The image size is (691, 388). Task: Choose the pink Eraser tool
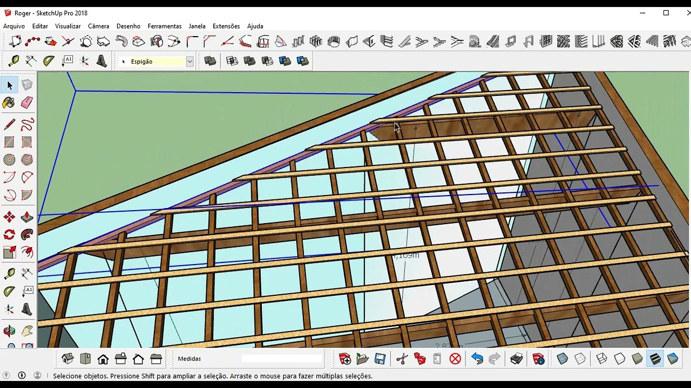pyautogui.click(x=27, y=102)
